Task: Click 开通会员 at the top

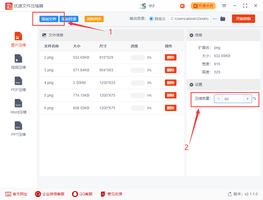Action: coord(203,6)
